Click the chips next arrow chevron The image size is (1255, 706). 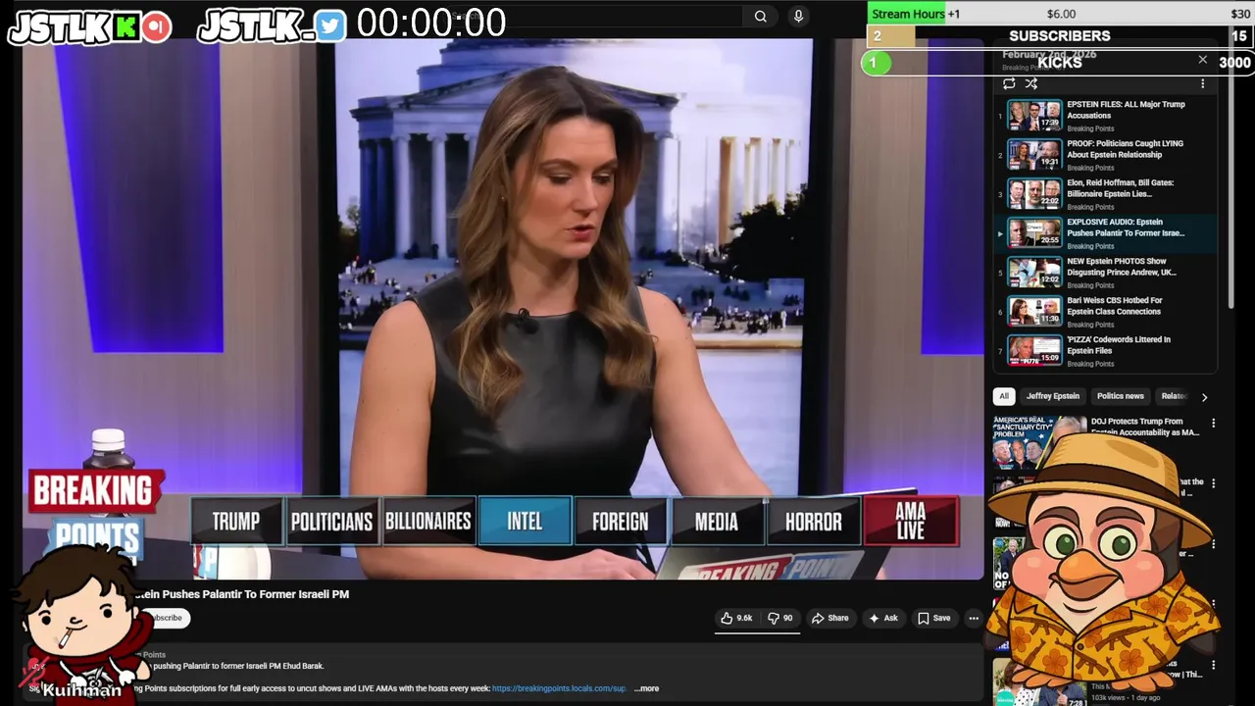tap(1204, 397)
